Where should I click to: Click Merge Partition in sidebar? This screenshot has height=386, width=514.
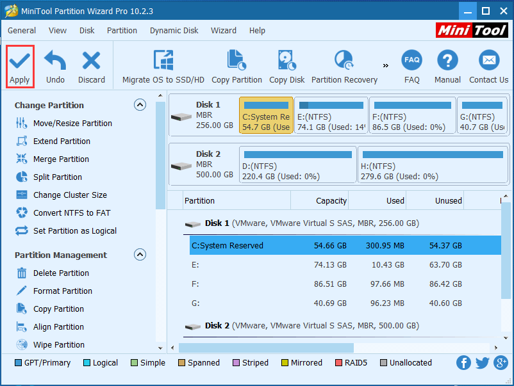click(61, 159)
